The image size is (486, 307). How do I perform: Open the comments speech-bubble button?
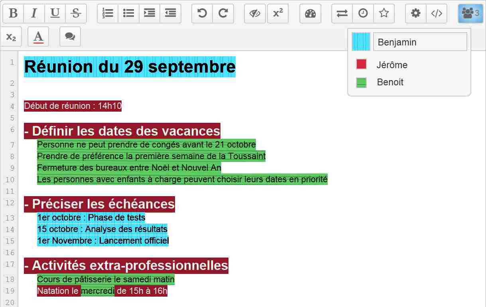70,37
